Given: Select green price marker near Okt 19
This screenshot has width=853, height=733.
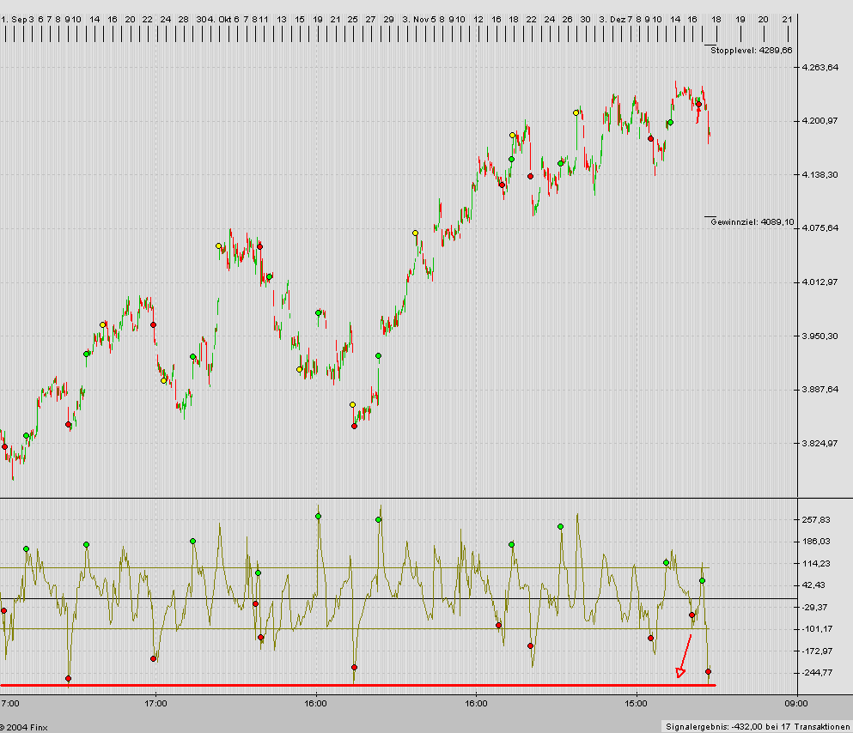Looking at the screenshot, I should click(x=318, y=313).
